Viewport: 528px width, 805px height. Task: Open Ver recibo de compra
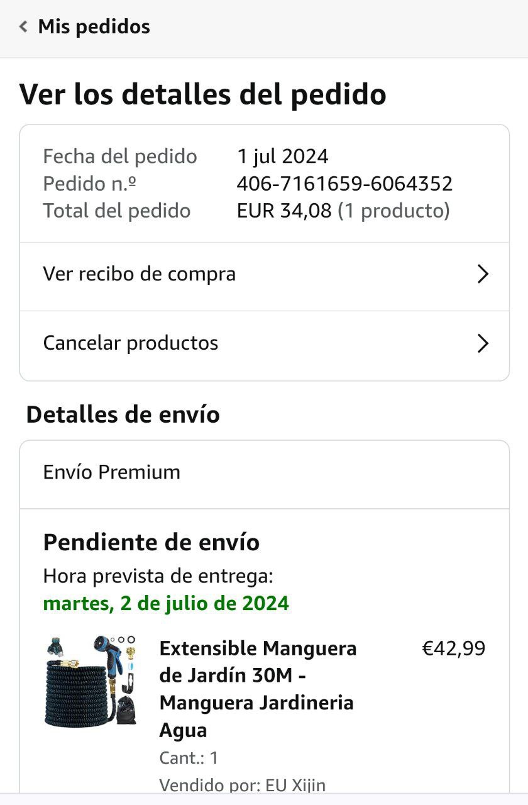[140, 274]
